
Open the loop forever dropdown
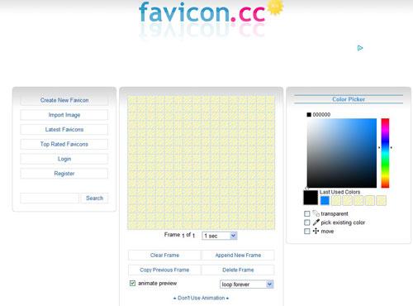(x=247, y=284)
